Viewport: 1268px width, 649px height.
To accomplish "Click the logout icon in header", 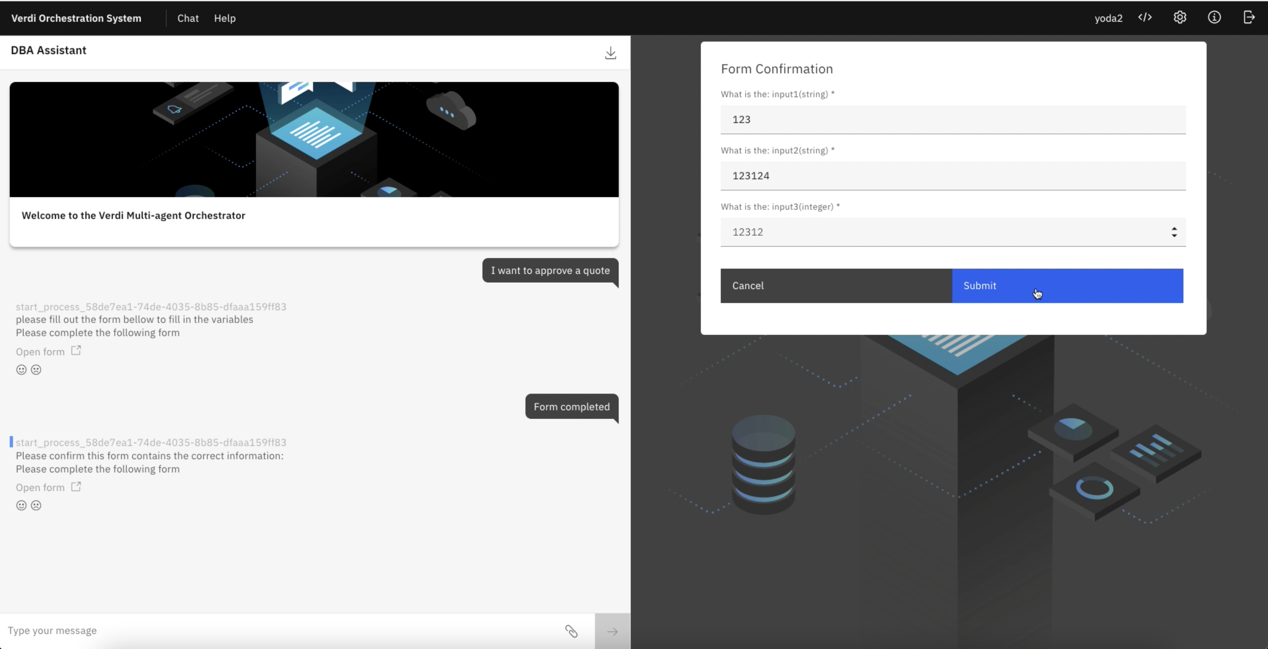I will [1249, 18].
